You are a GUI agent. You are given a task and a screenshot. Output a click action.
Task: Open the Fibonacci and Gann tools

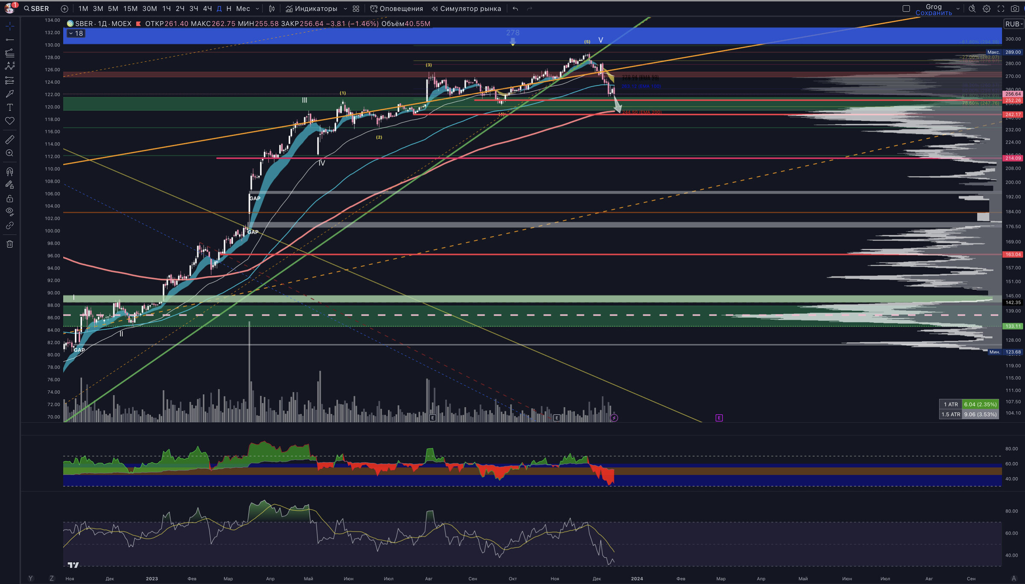pyautogui.click(x=10, y=53)
